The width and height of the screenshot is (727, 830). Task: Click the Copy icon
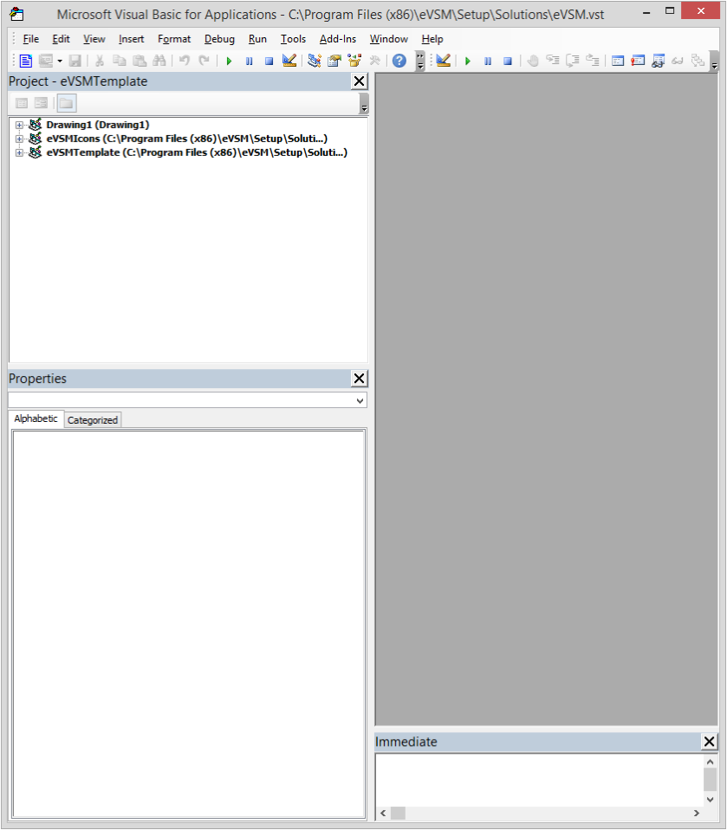(x=120, y=61)
